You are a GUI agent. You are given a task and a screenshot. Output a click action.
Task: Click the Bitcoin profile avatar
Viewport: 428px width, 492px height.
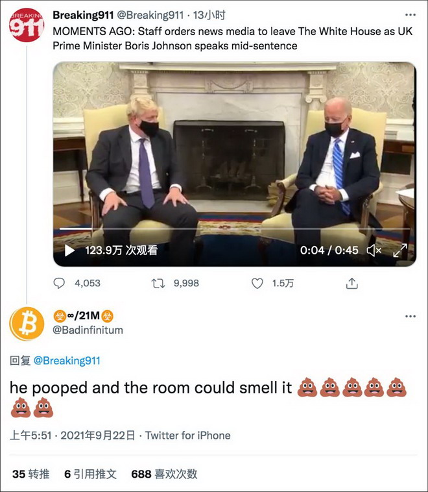[27, 323]
